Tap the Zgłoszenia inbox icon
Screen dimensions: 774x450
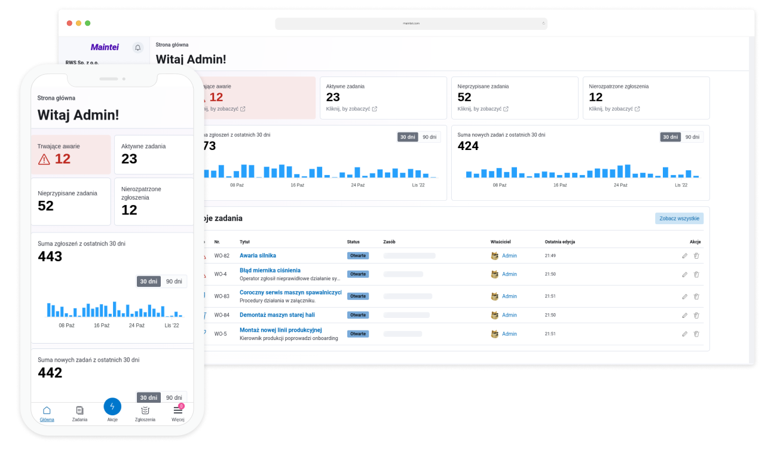coord(145,413)
